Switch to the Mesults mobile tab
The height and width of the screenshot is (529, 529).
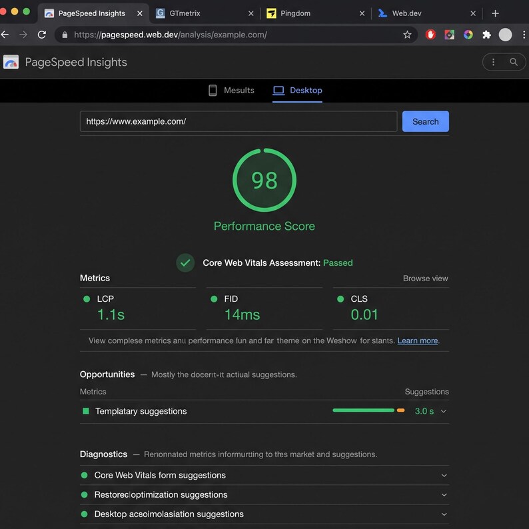click(x=231, y=91)
